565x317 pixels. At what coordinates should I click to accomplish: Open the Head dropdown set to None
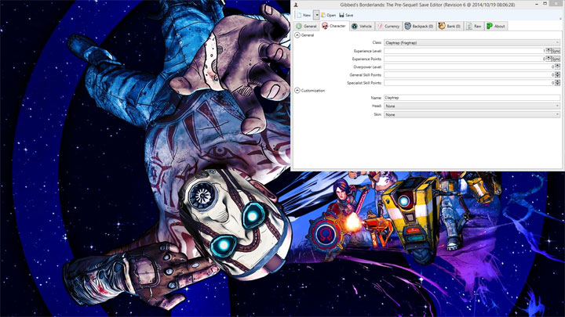click(x=472, y=106)
